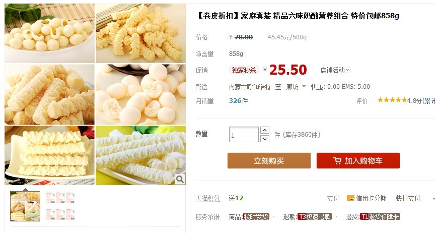Viewport: 435px width, 233px height.
Task: Open the 326件 monthly sales link
Action: [238, 101]
